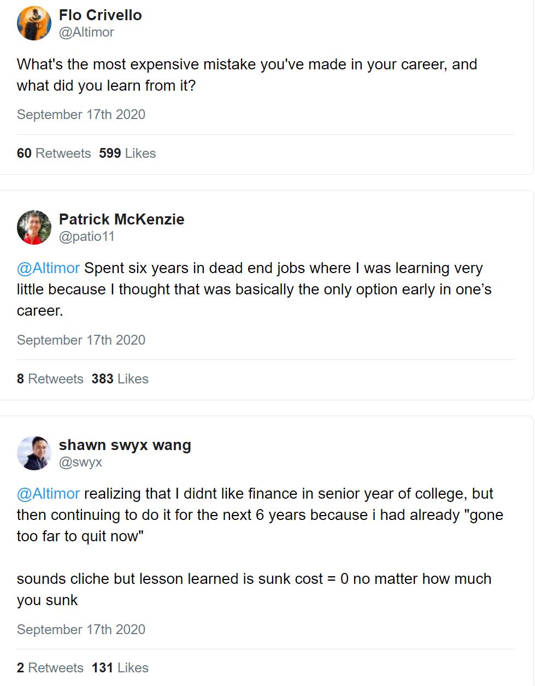
Task: Open the date of swyx's reply
Action: pos(81,630)
